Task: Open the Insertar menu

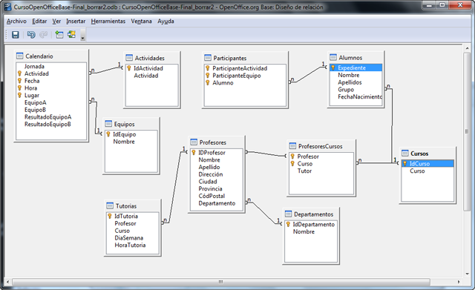Action: [x=76, y=22]
